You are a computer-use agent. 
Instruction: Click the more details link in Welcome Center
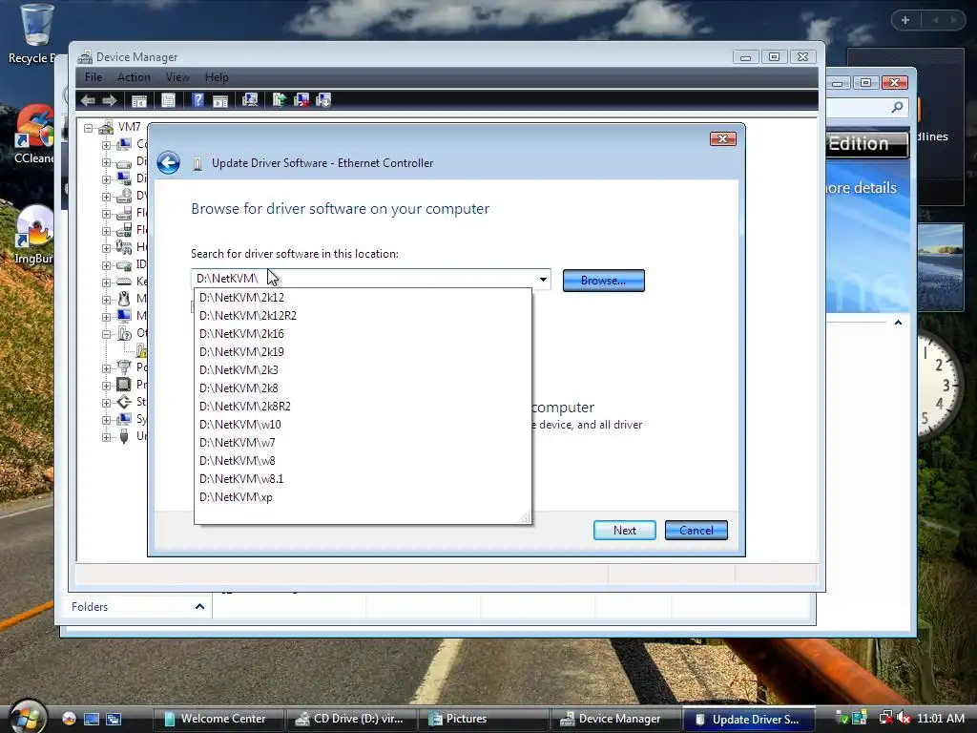click(x=861, y=188)
